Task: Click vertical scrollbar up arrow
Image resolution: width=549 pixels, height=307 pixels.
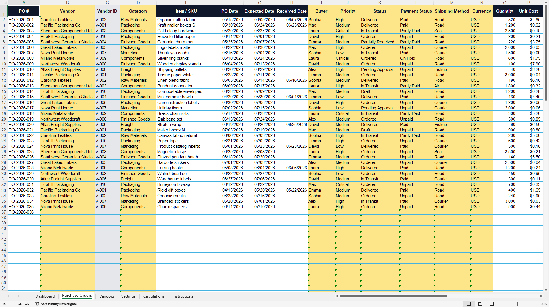Action: (x=546, y=2)
